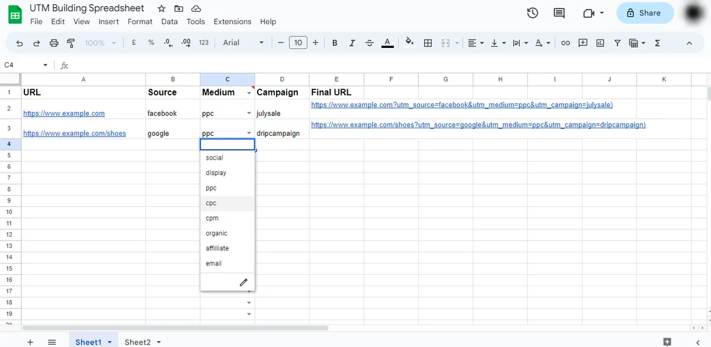
Task: Switch to the Sheet2 tab
Action: click(138, 341)
